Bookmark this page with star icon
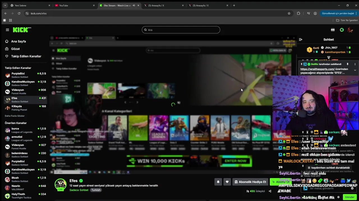This screenshot has width=359, height=201. (289, 13)
